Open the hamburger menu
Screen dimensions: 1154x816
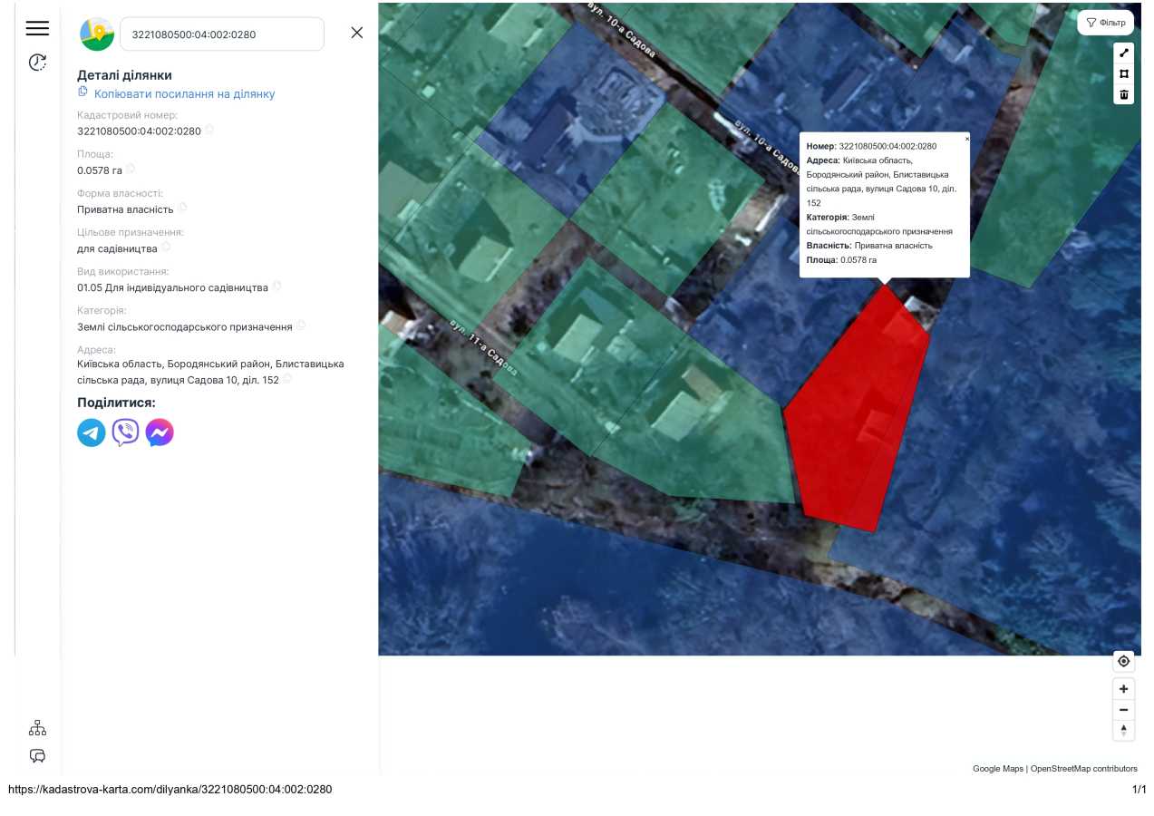tap(37, 28)
